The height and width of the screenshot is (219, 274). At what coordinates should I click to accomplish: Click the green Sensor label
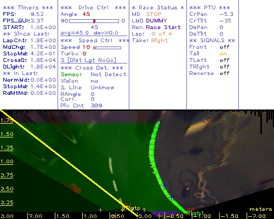(71, 74)
